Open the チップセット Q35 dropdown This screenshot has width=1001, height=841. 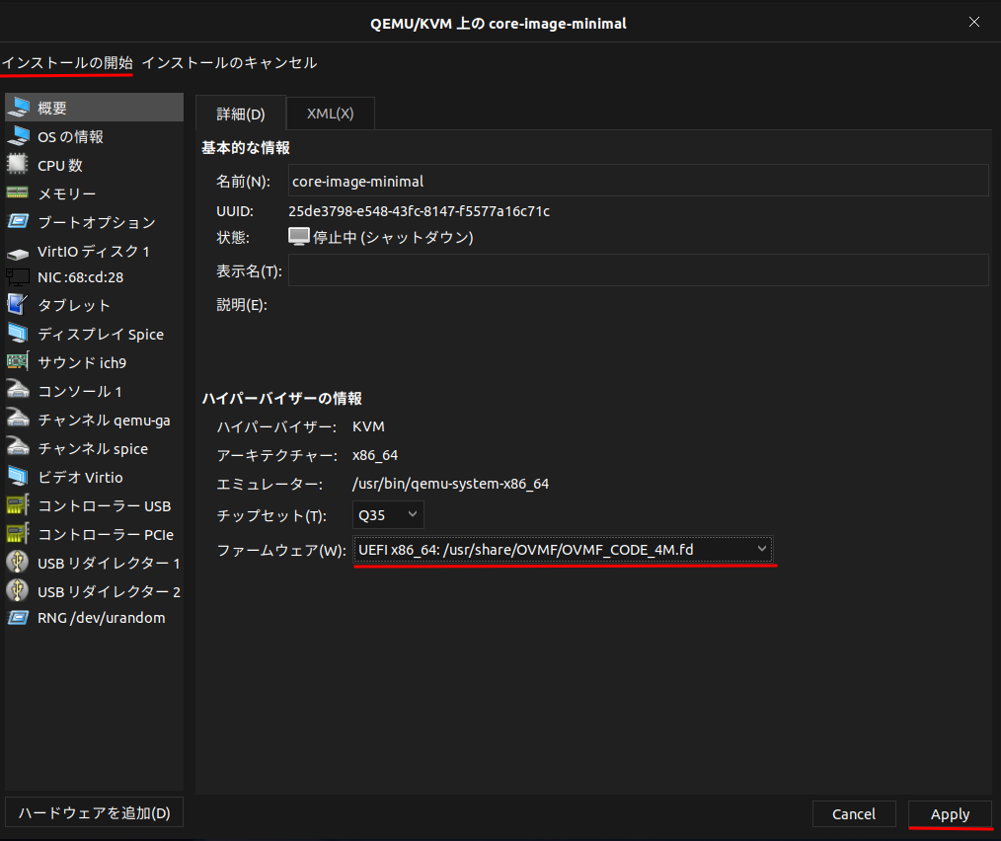click(388, 515)
